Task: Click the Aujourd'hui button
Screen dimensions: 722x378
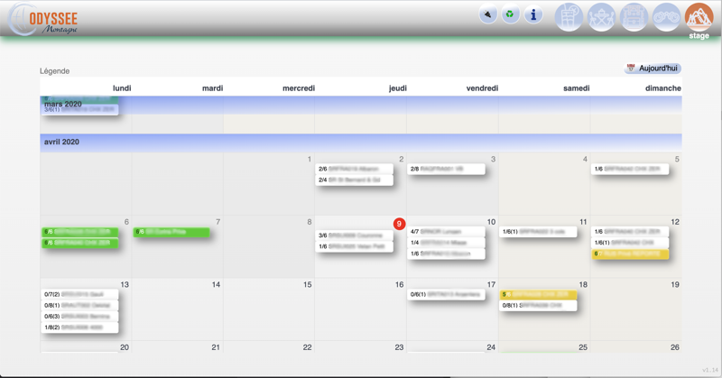Action: 653,69
